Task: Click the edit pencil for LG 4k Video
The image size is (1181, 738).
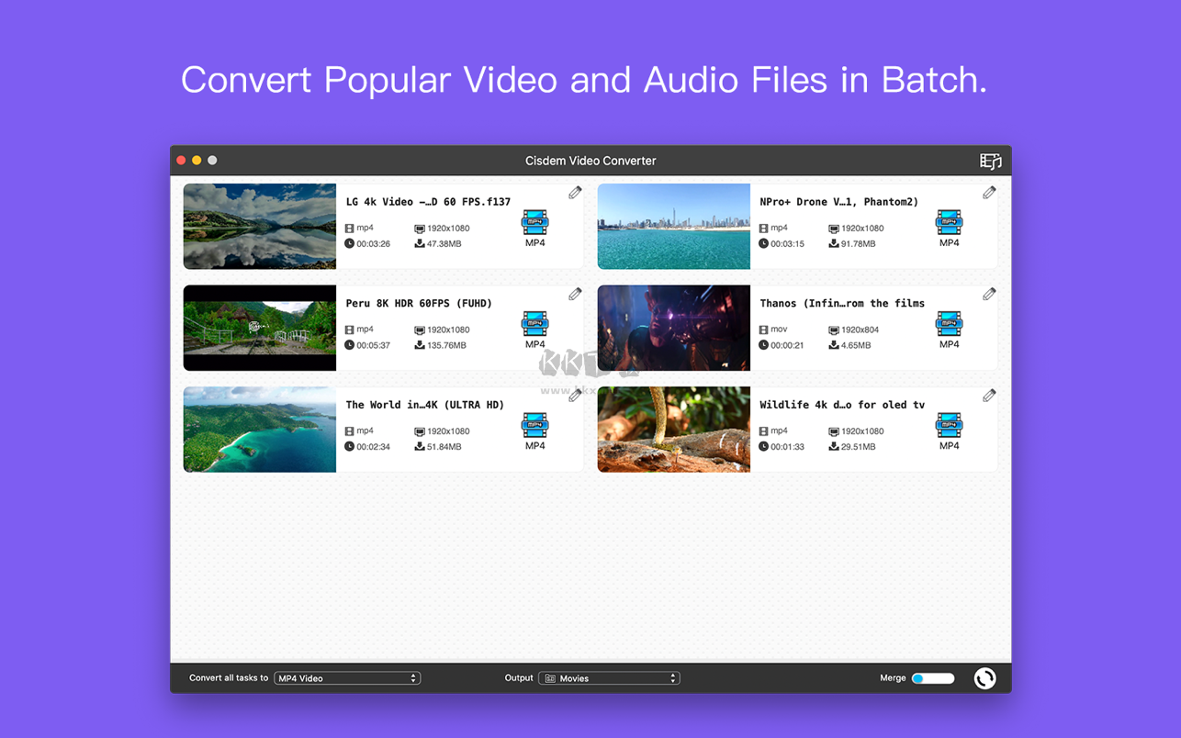Action: coord(575,193)
